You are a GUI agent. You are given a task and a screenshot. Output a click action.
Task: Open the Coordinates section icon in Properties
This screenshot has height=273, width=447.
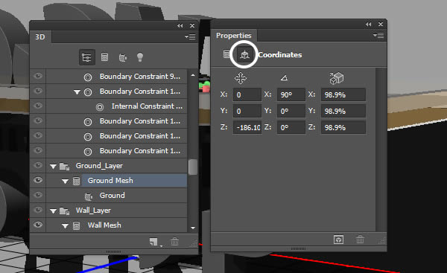coord(244,54)
